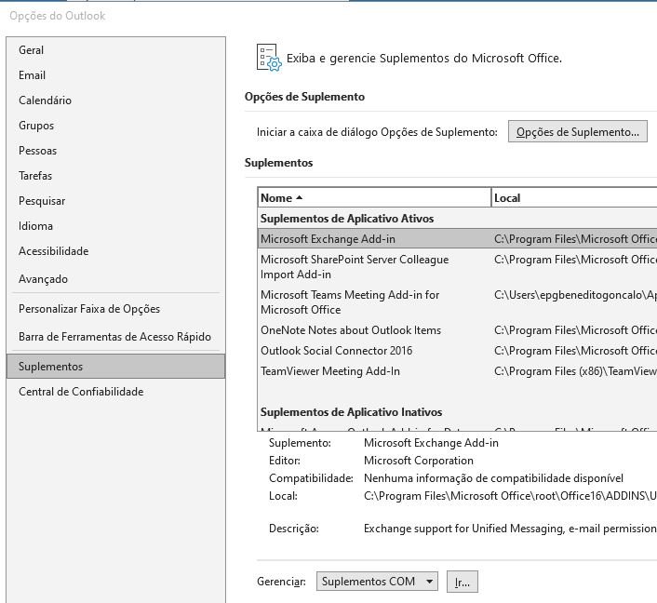Click the add-ins manage icon beside heading
Screen dimensions: 657x603
[269, 58]
